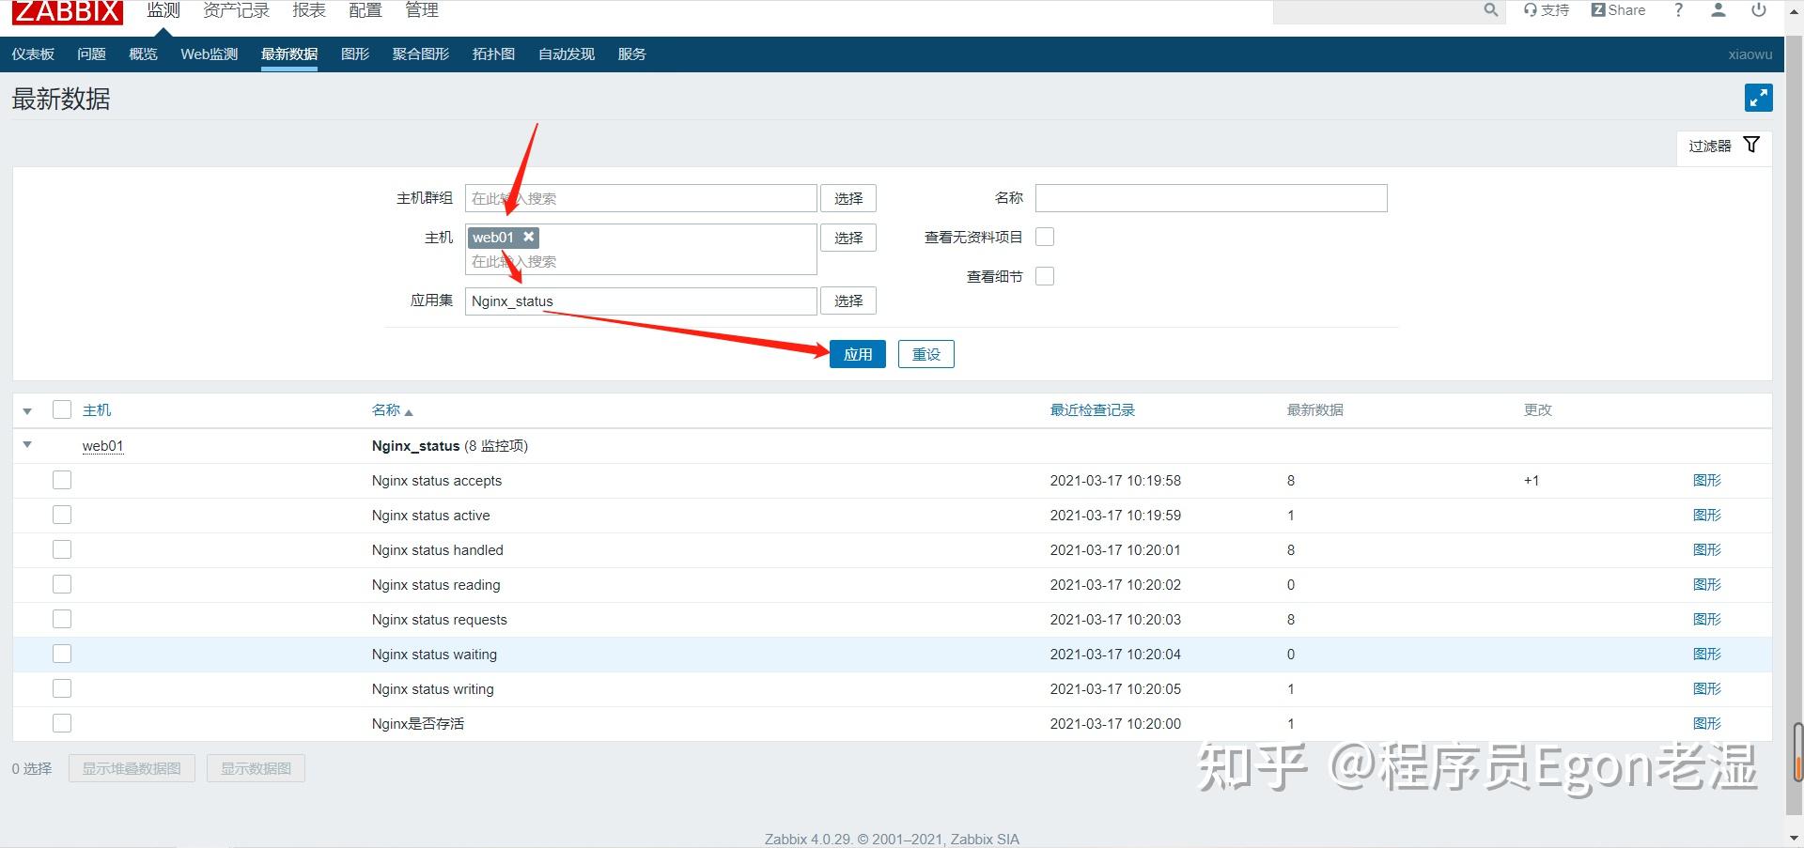
Task: Open 报表 main menu
Action: click(x=309, y=10)
